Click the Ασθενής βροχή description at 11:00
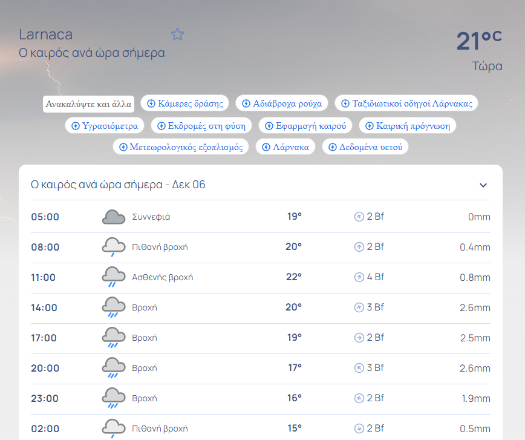525x440 pixels. pos(162,277)
